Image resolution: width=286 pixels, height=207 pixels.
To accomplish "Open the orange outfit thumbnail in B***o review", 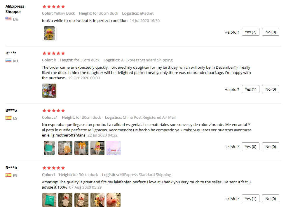I will [81, 148].
